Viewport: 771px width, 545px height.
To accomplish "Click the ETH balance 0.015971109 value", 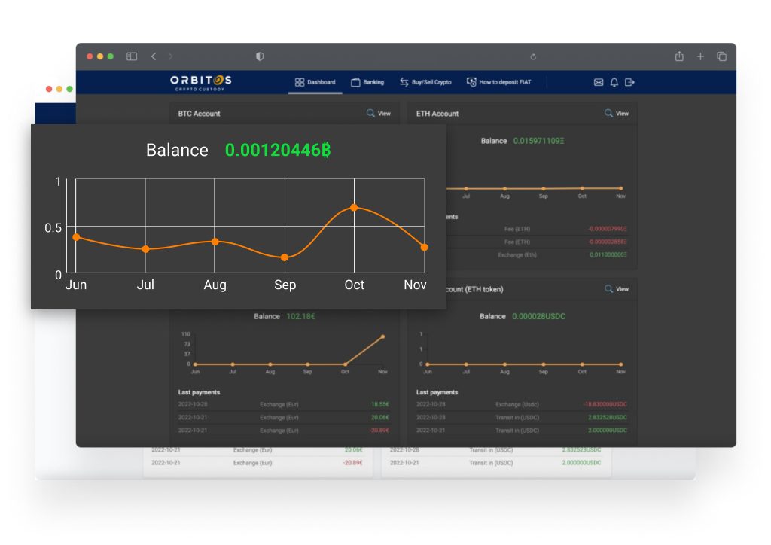I will [x=538, y=141].
